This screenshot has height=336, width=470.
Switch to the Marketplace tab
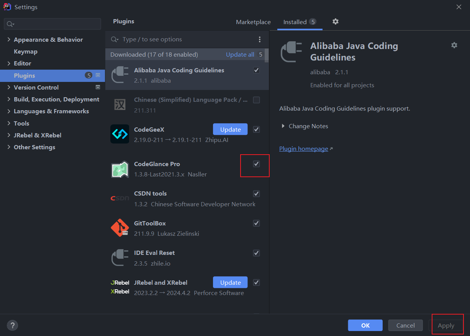click(253, 22)
